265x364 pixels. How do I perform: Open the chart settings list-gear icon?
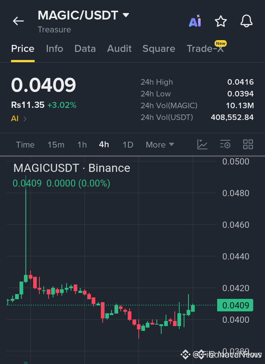point(225,144)
